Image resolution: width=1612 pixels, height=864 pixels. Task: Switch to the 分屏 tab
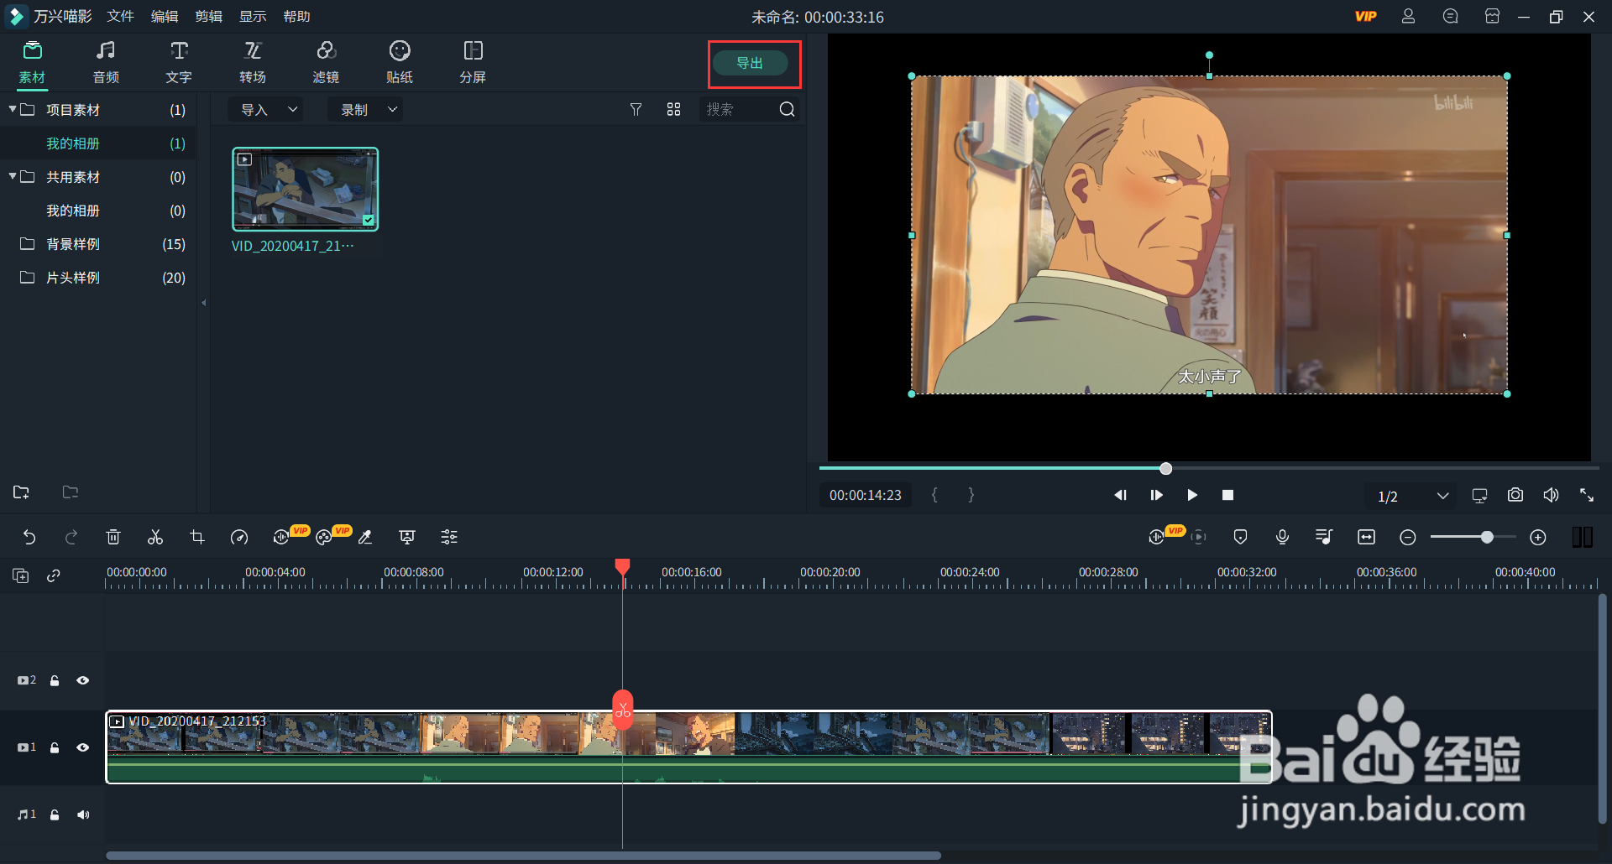click(473, 62)
